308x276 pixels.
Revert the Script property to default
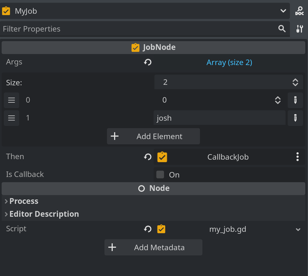click(148, 229)
